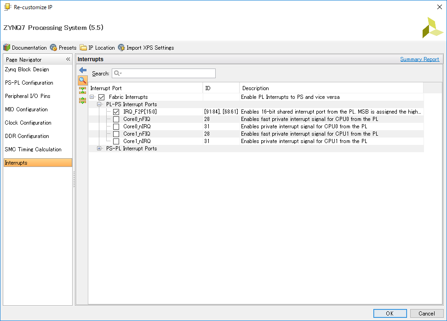Viewport: 447px width, 321px height.
Task: Enable the Core1_nFIQ checkbox
Action: [116, 134]
